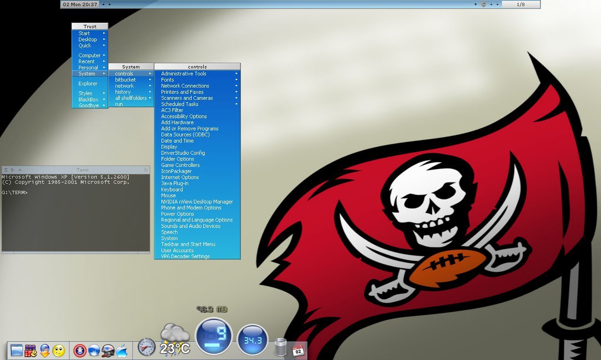Shade the Term window using up-arrow icon
601x360 pixels.
20,170
